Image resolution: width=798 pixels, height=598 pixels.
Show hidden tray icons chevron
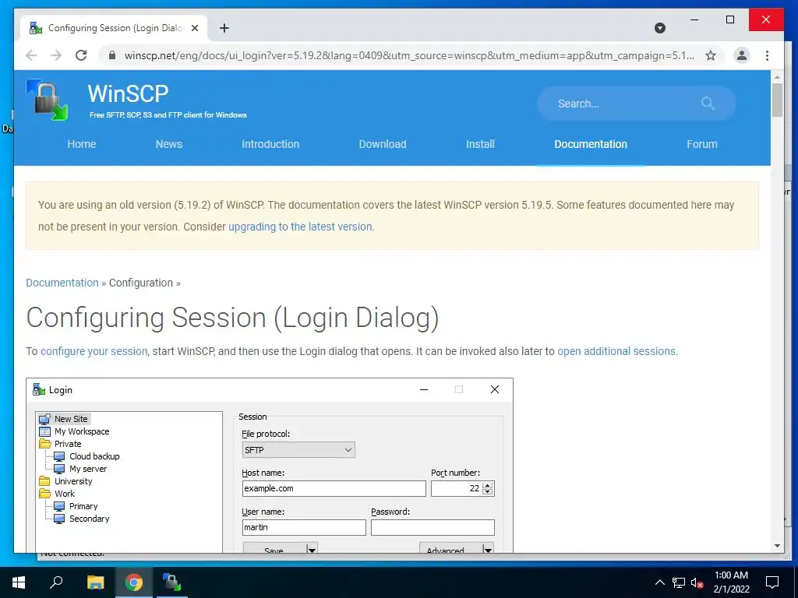click(x=659, y=582)
